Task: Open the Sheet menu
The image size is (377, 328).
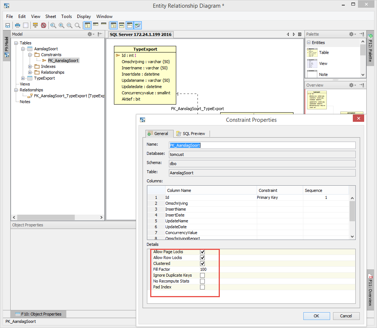Action: 51,17
